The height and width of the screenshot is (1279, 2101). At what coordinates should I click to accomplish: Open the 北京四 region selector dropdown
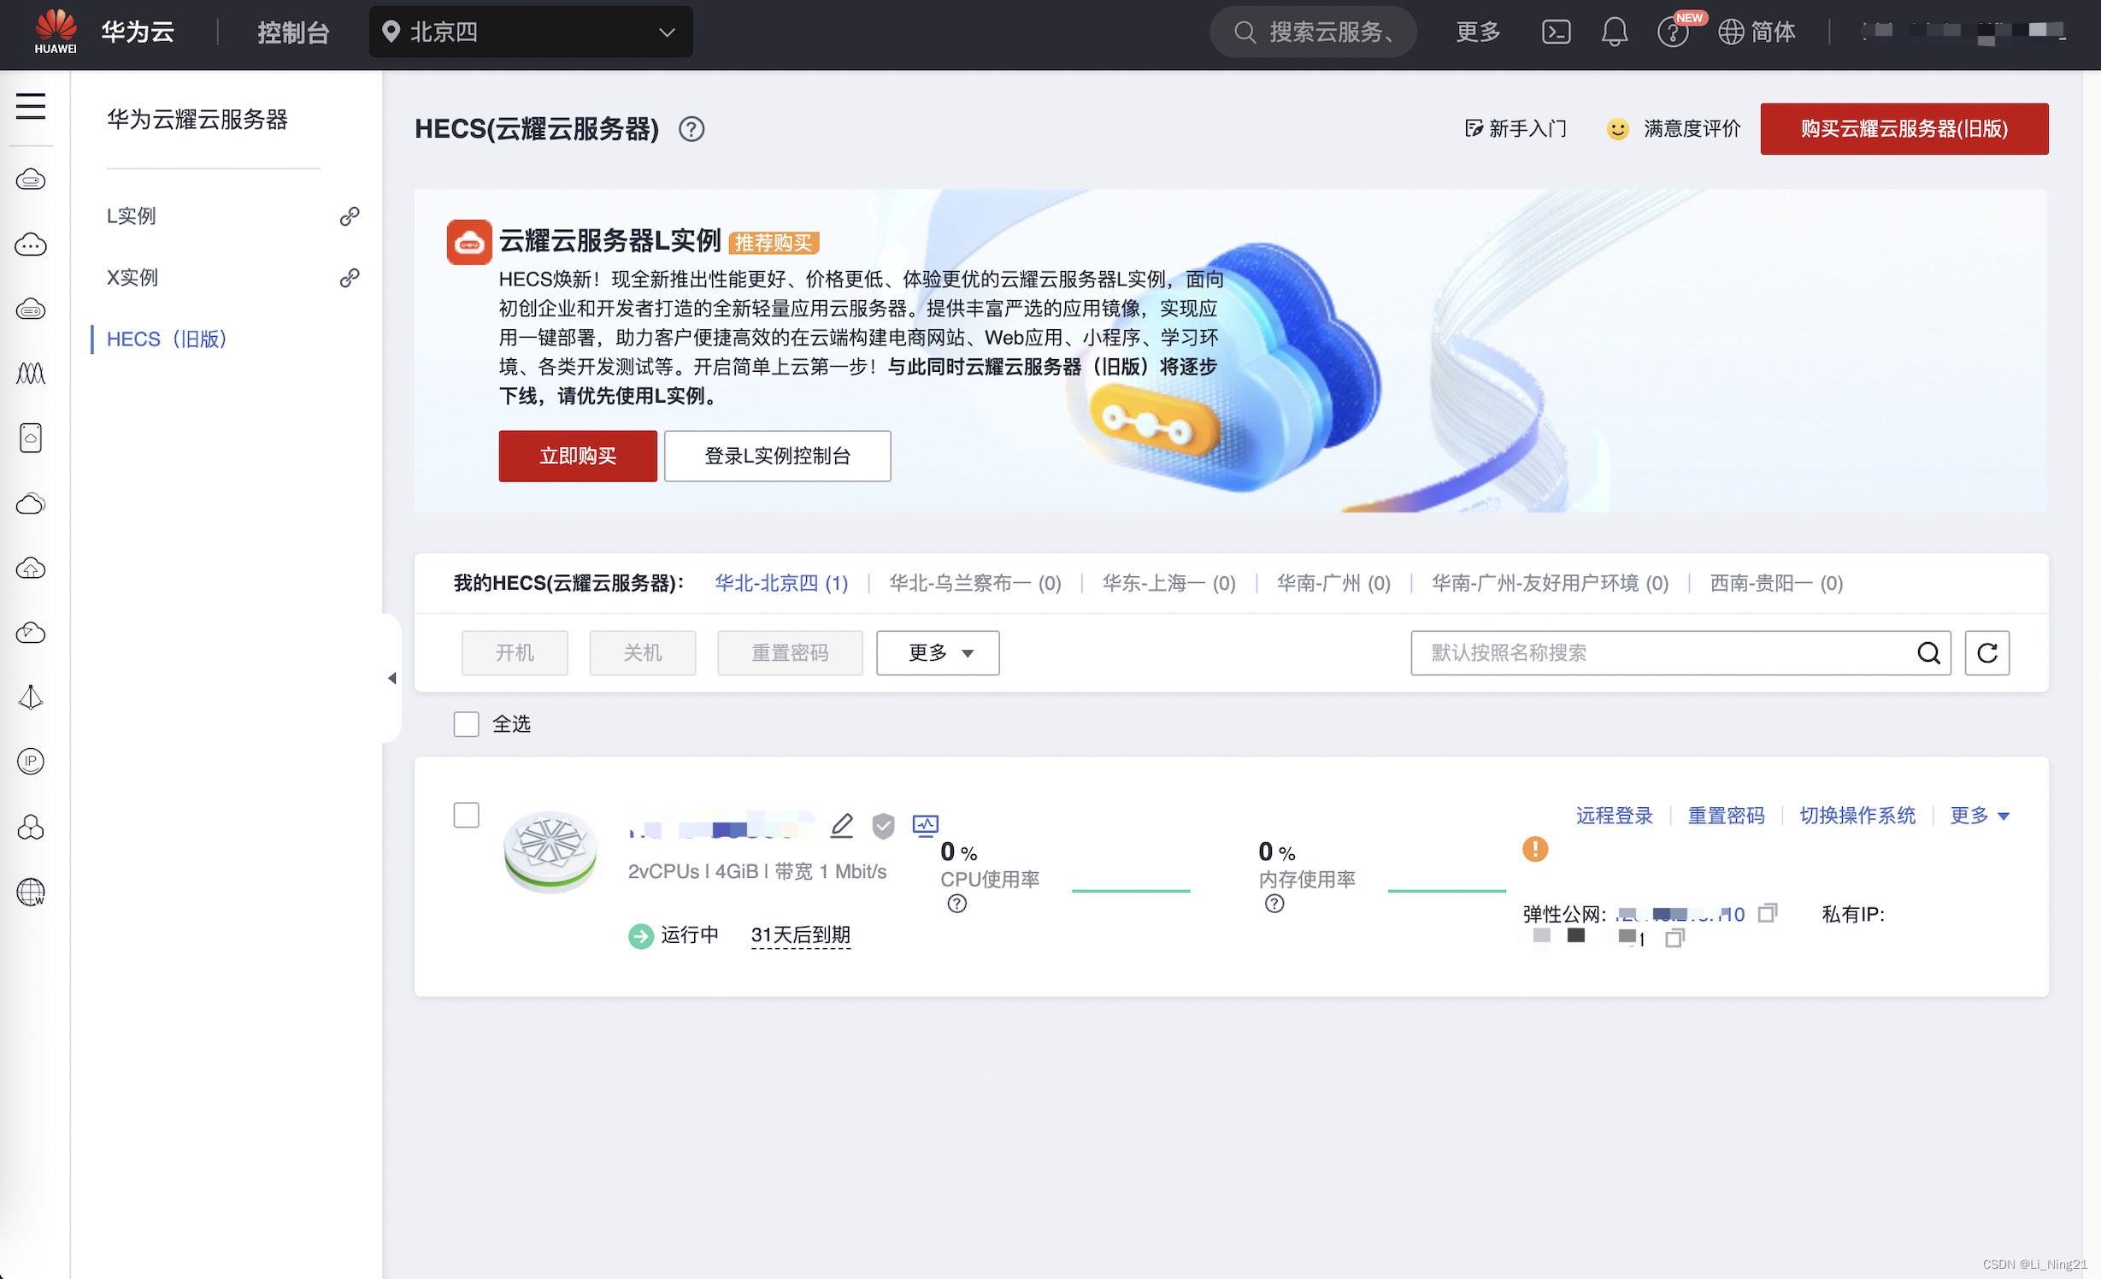point(530,32)
